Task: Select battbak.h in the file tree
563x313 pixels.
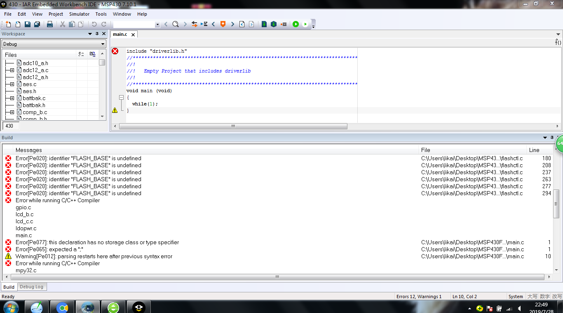Action: pyautogui.click(x=34, y=105)
